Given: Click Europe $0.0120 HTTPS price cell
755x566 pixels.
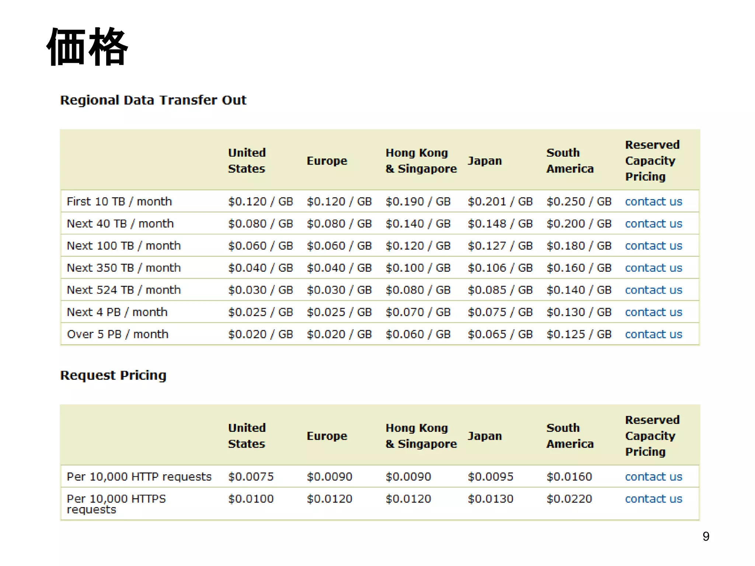Looking at the screenshot, I should point(330,499).
